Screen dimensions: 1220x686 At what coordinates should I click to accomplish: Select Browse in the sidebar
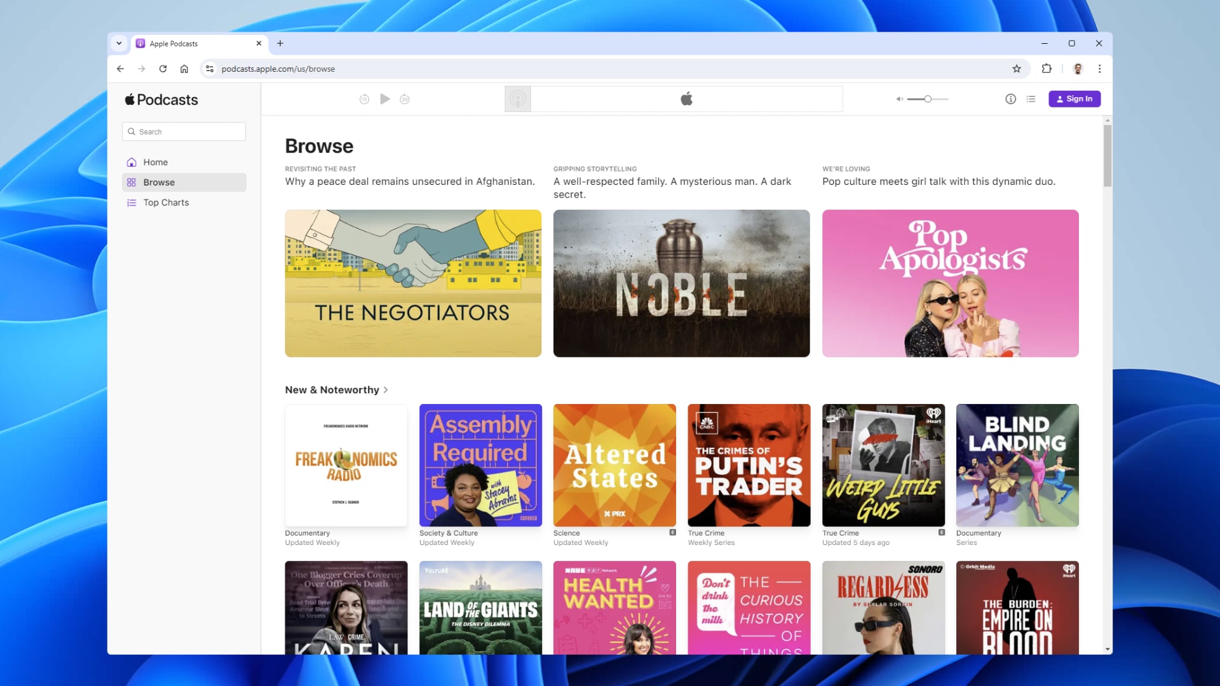[184, 182]
